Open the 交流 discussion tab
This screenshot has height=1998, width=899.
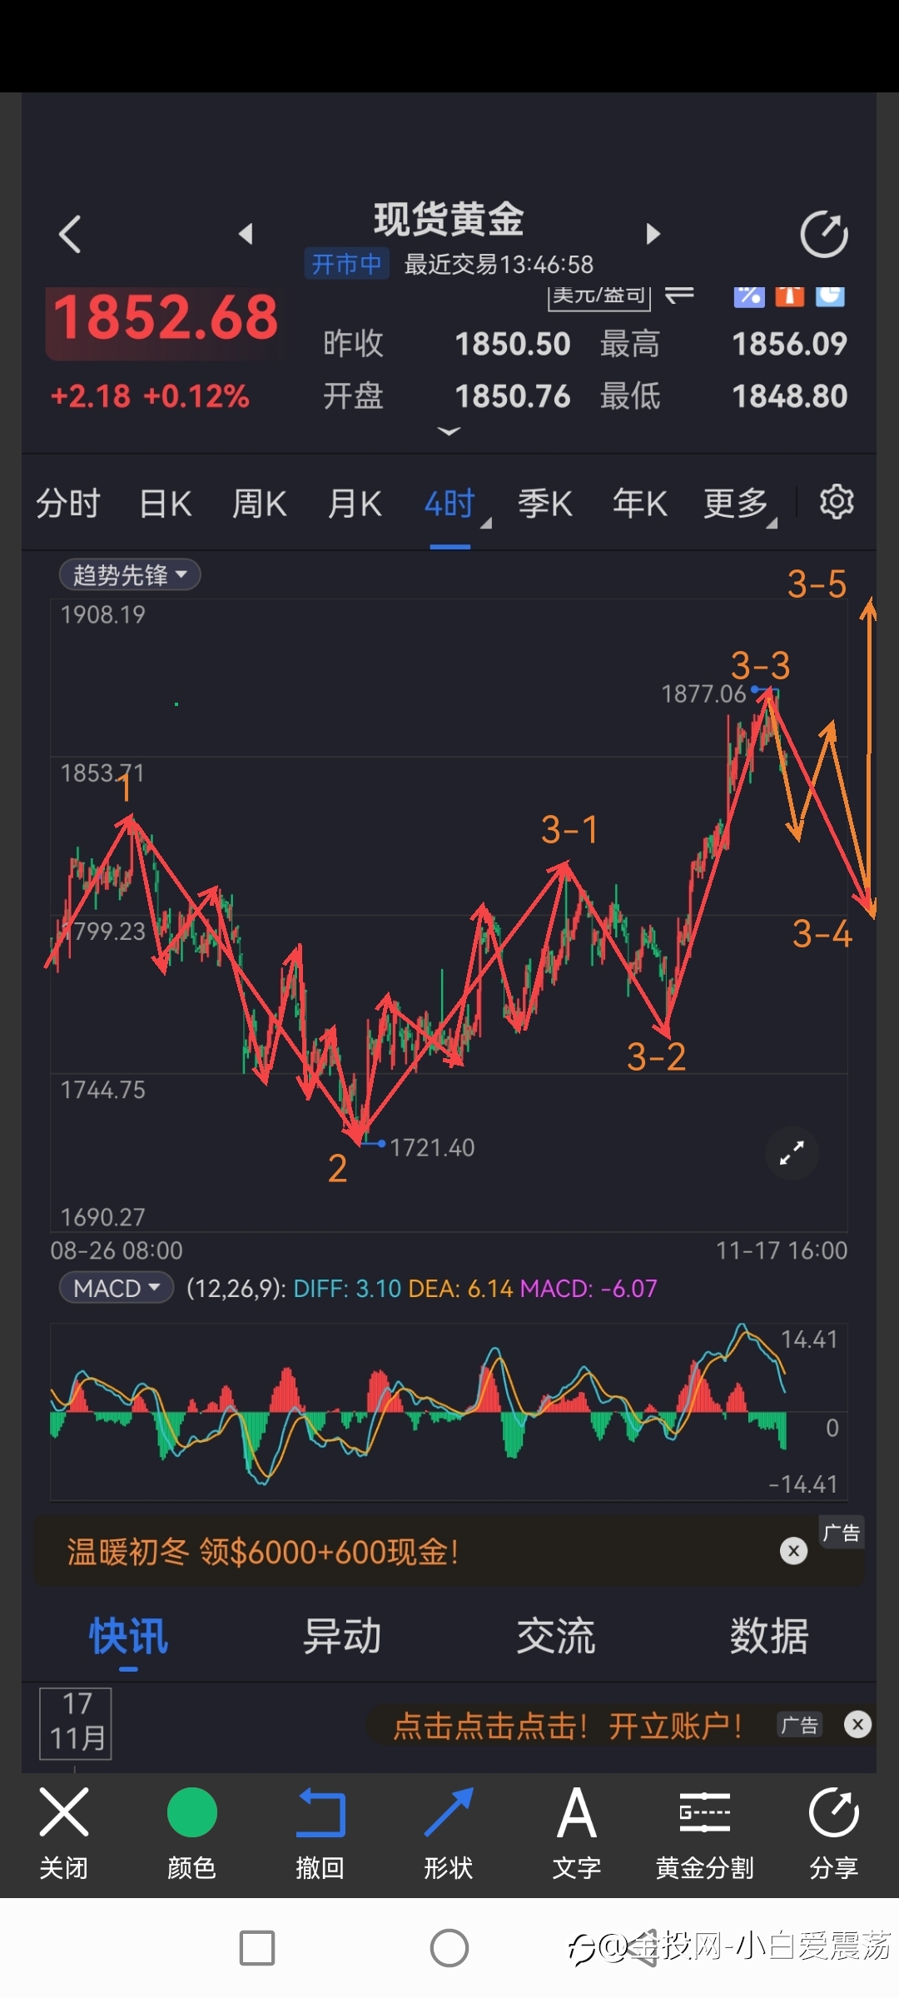(556, 1636)
